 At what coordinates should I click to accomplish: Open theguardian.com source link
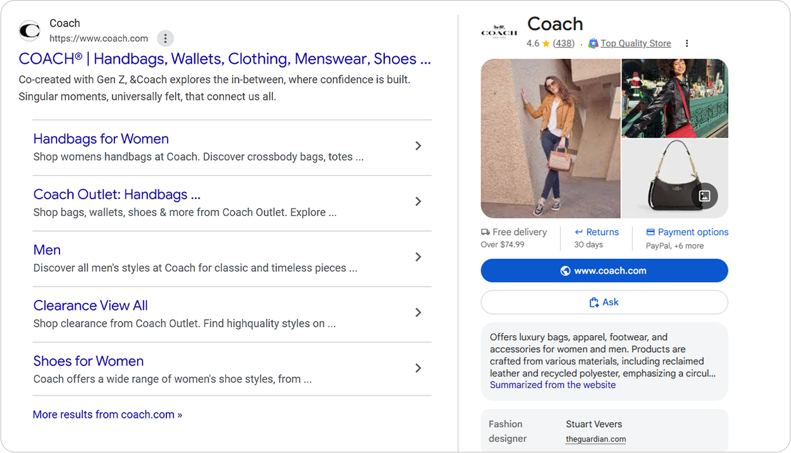pos(595,439)
